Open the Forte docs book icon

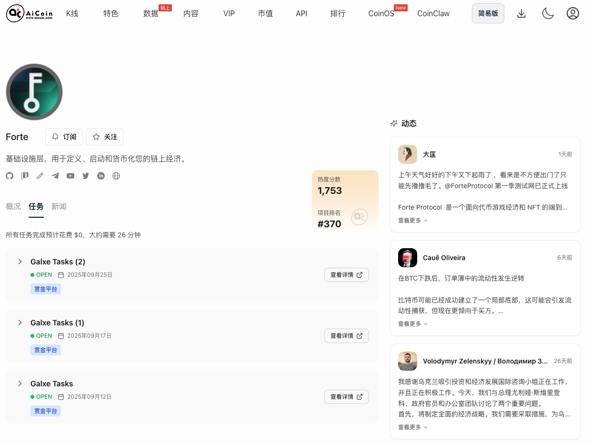(x=25, y=176)
